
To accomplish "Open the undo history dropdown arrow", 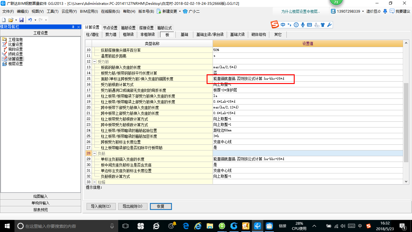I will click(x=35, y=20).
